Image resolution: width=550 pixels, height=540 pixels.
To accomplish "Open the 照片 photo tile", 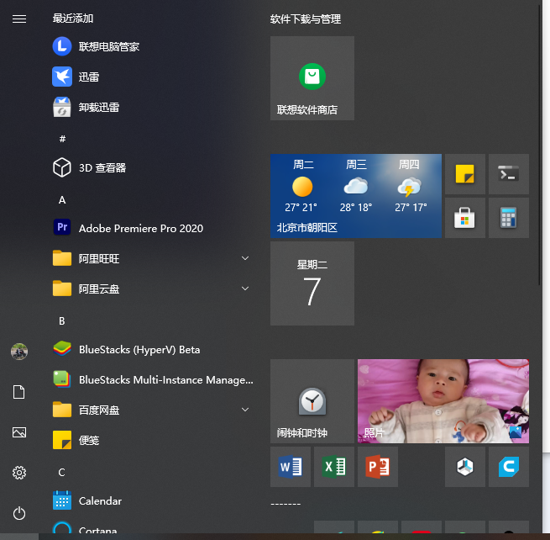I will tap(443, 401).
